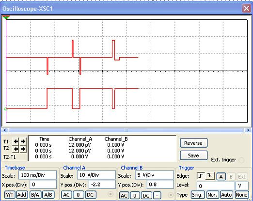Click the Channel_B column header

(116, 139)
